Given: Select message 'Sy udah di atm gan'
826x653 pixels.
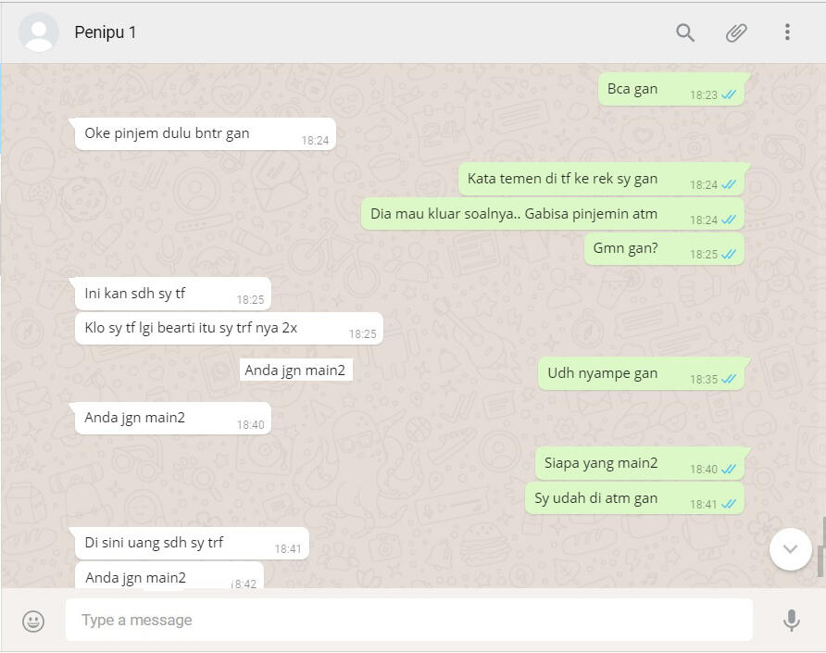Looking at the screenshot, I should pos(634,498).
